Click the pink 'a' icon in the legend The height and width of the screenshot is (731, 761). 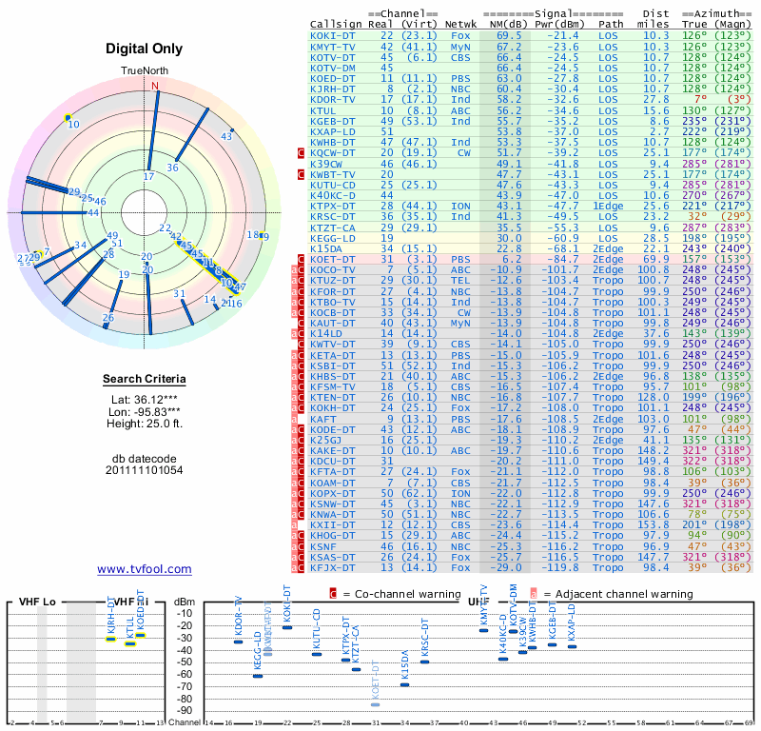click(x=534, y=594)
